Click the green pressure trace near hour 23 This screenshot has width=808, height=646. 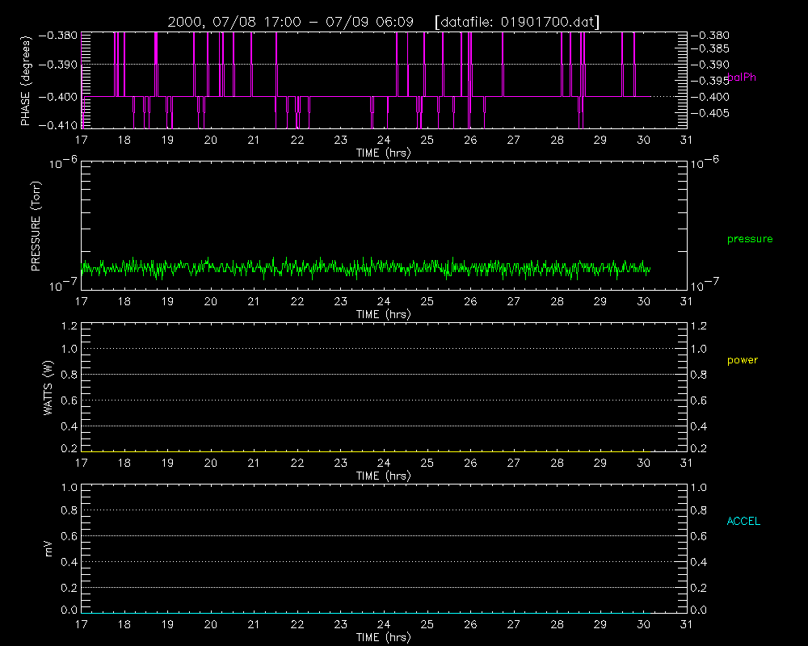point(341,267)
